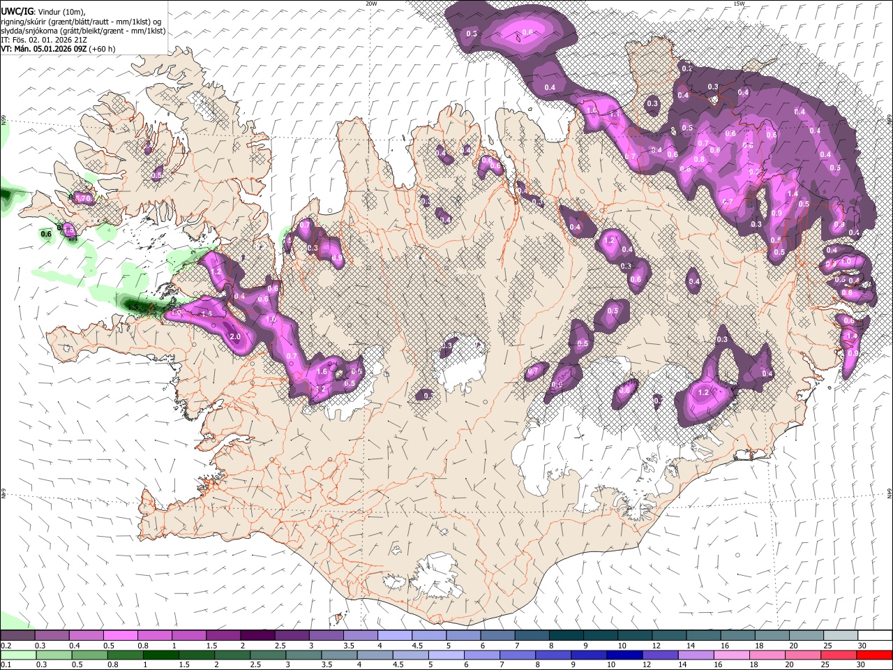Click the UWC/IG title in header
This screenshot has width=893, height=670.
(17, 12)
